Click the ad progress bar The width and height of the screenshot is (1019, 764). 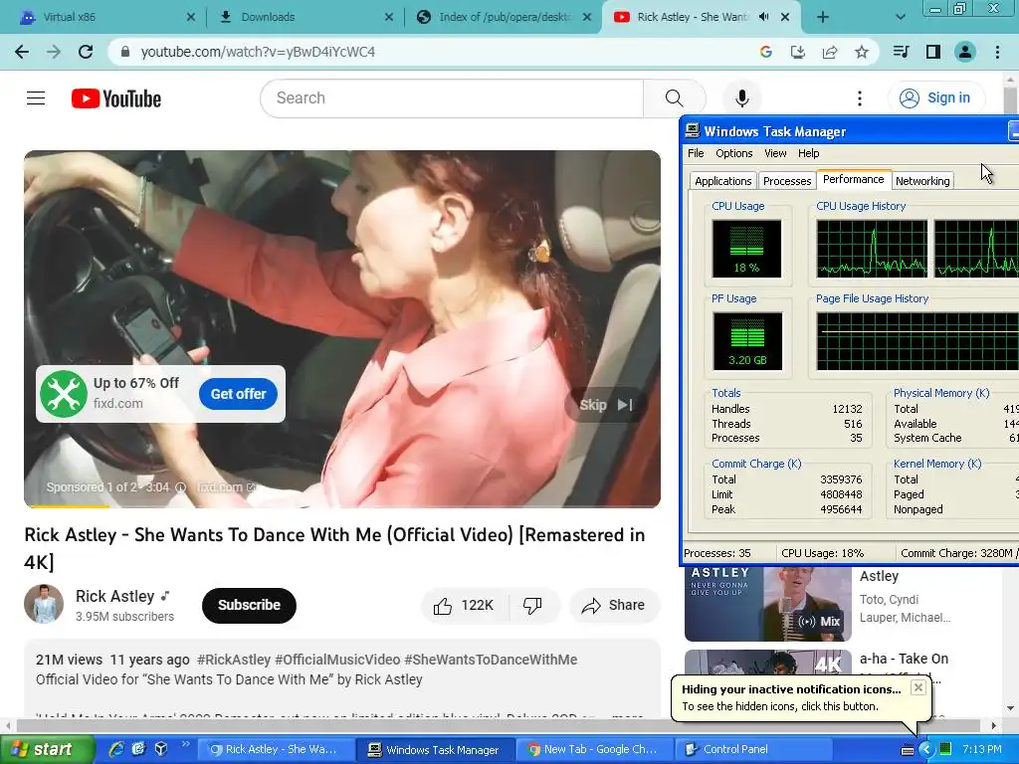coord(342,506)
